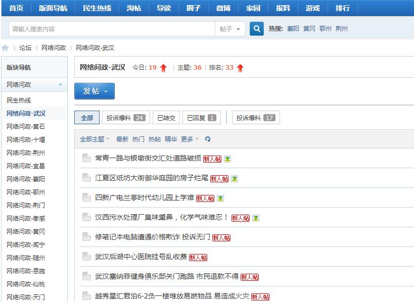
Task: Click the up-arrow beside 排名 33
Action: (240, 67)
